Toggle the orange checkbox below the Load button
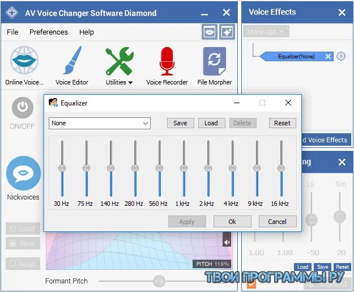The image size is (354, 292). [x=251, y=284]
